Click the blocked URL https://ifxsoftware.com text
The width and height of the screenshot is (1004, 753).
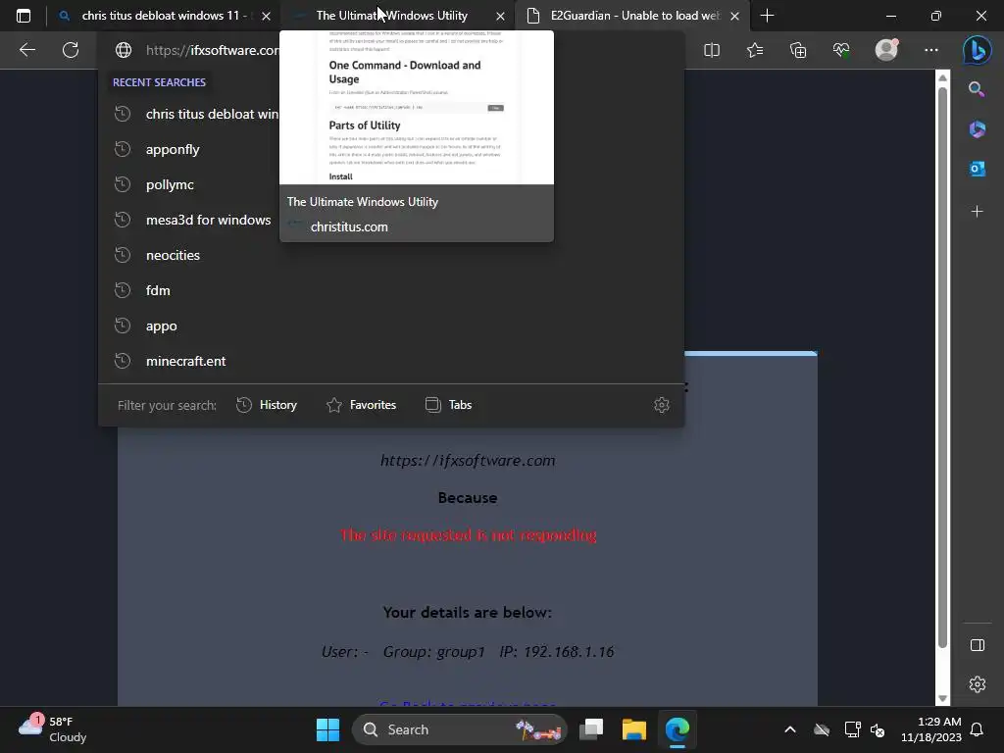[468, 461]
